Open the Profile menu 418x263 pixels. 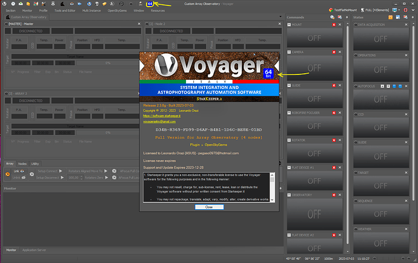click(43, 11)
